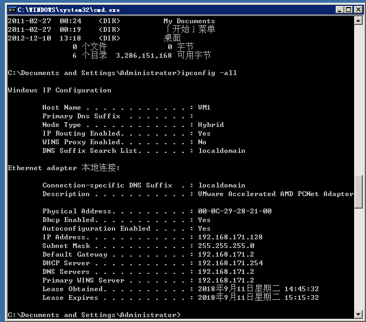
Task: Close the cmd.exe window
Action: click(x=358, y=10)
